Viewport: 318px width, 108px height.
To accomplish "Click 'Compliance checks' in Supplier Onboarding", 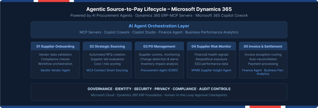I will pyautogui.click(x=55, y=59).
